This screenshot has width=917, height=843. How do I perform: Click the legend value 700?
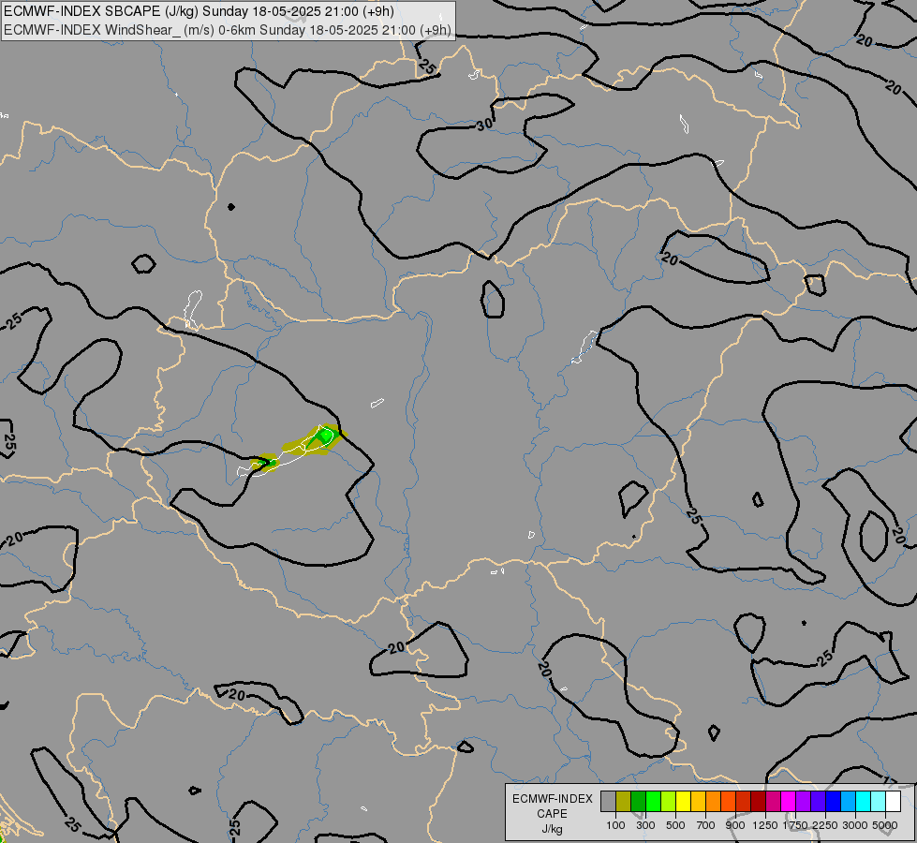[706, 825]
